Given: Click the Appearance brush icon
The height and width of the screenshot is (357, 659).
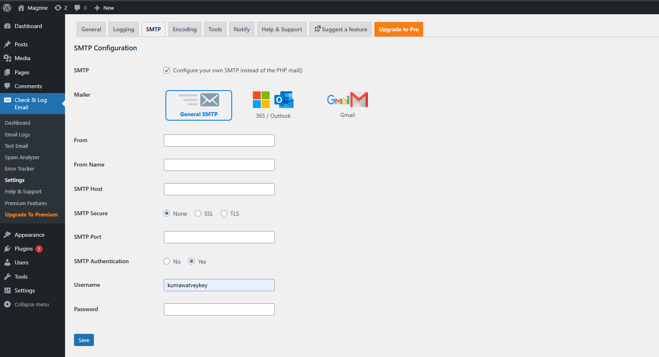Looking at the screenshot, I should click(7, 235).
